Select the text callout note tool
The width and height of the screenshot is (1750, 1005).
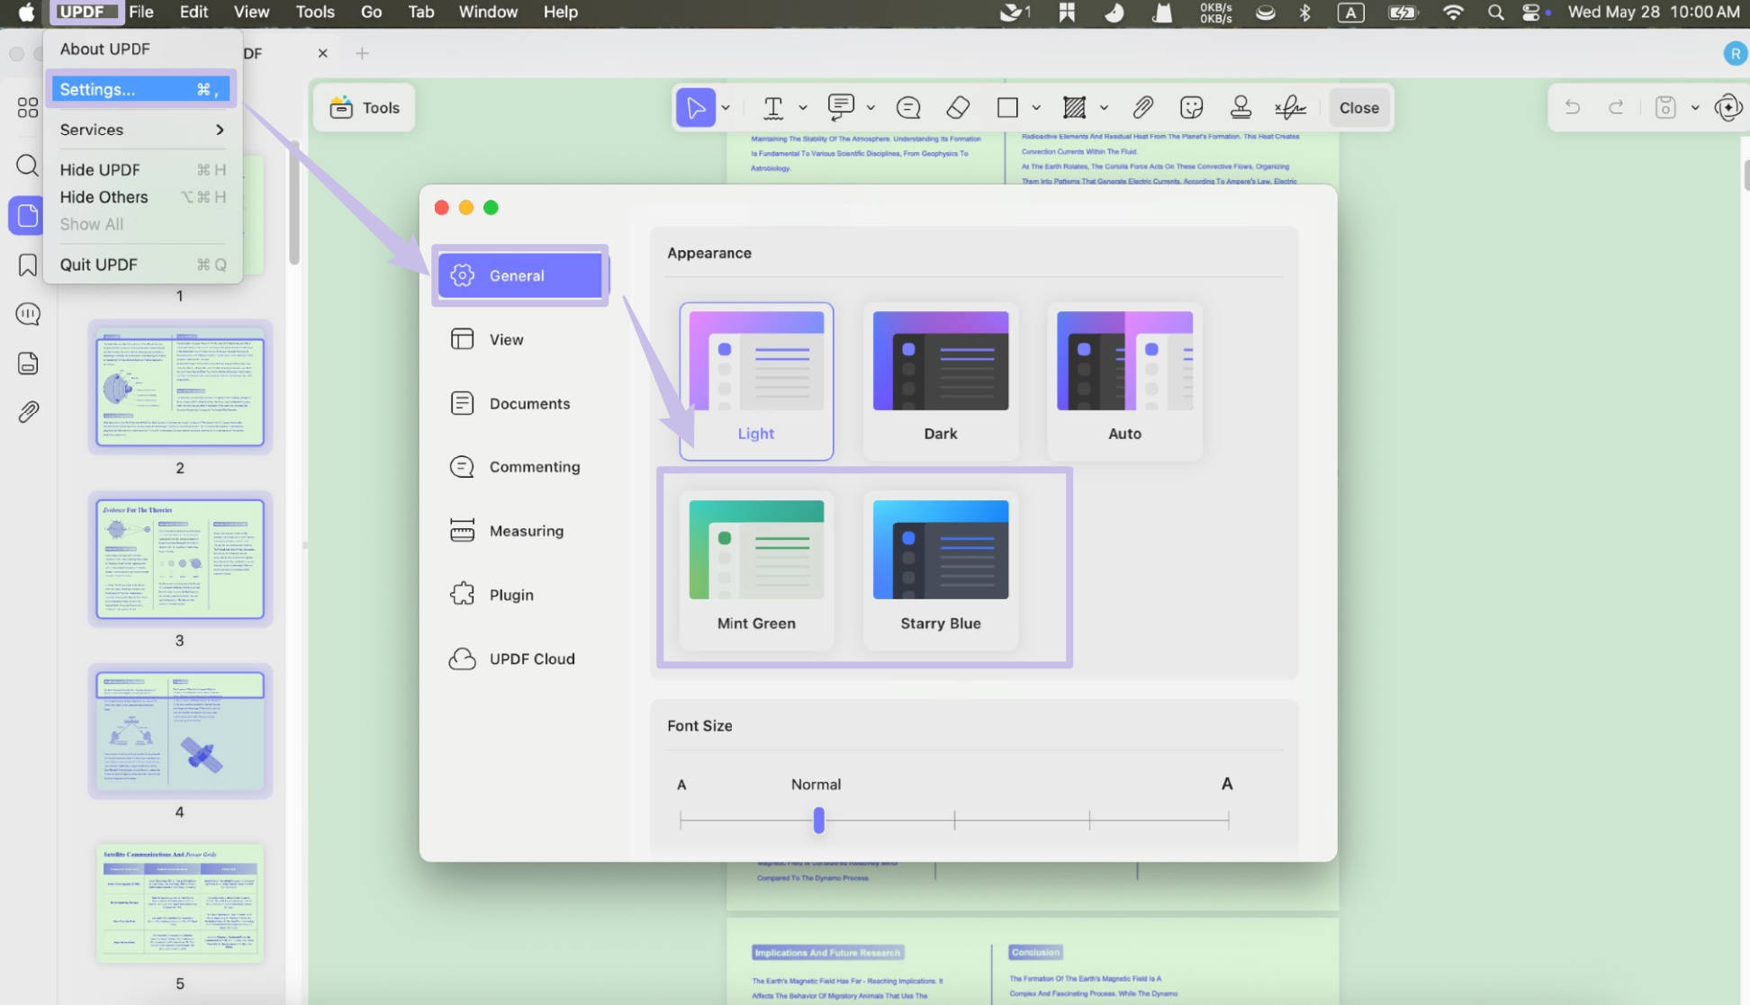[841, 108]
